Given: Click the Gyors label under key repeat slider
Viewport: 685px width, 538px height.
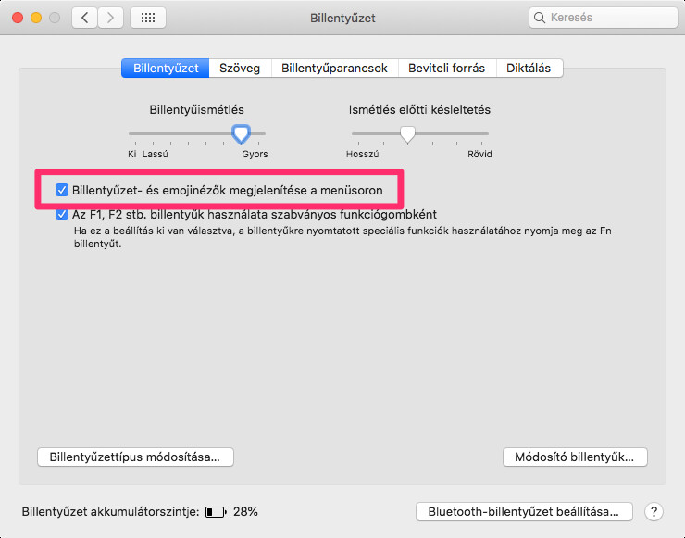Looking at the screenshot, I should (x=255, y=155).
